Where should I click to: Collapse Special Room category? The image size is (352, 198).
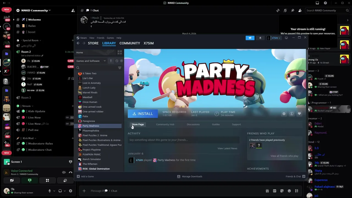[31, 40]
